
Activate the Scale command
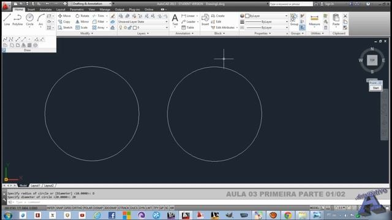pyautogui.click(x=81, y=28)
